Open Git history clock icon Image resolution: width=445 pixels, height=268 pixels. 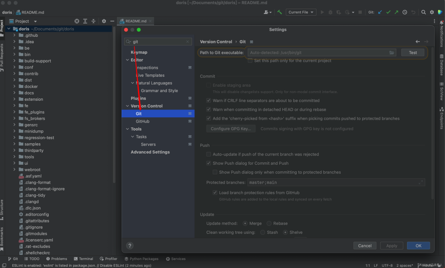click(x=405, y=12)
